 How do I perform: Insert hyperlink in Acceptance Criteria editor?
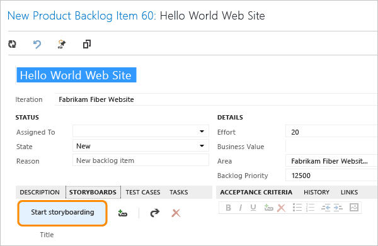pos(268,208)
